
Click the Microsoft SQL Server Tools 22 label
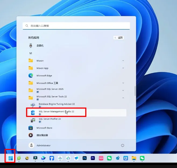52,96
